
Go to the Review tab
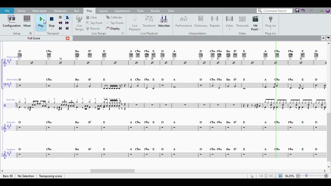coord(155,11)
